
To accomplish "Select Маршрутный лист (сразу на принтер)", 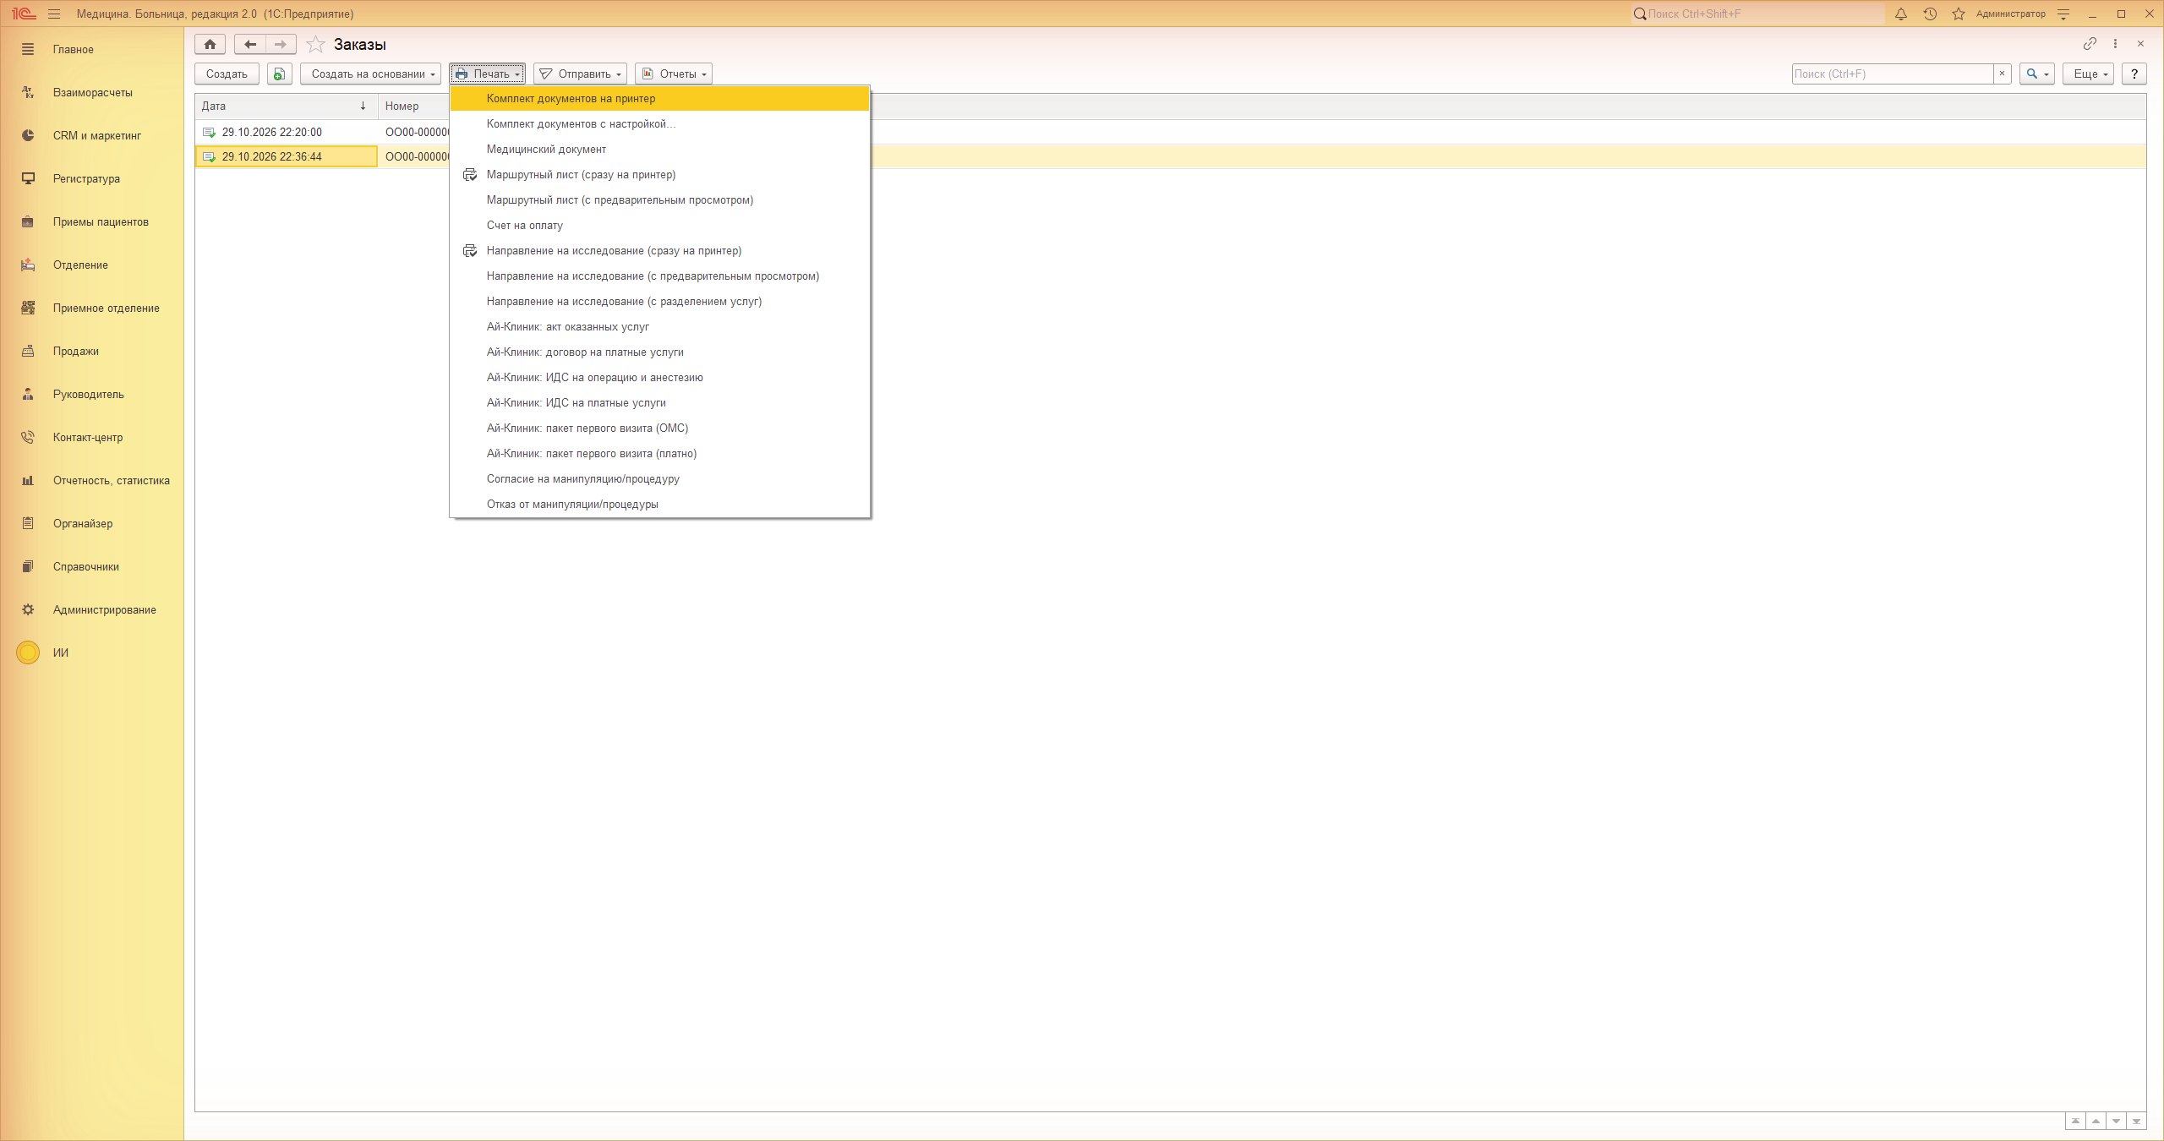I will point(659,175).
